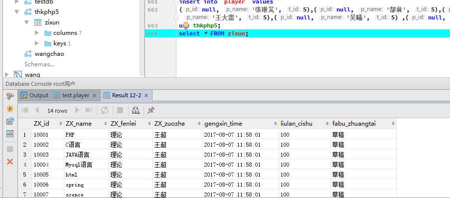
Task: Select the thkphp5 schema
Action: pos(47,12)
